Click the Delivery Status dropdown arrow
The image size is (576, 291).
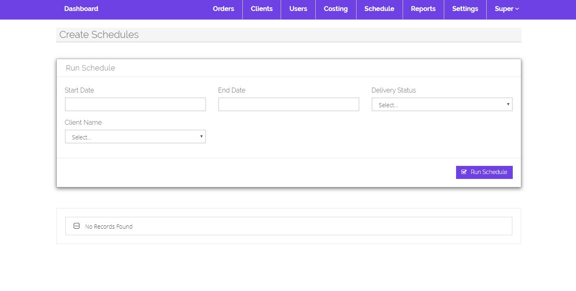pos(508,104)
